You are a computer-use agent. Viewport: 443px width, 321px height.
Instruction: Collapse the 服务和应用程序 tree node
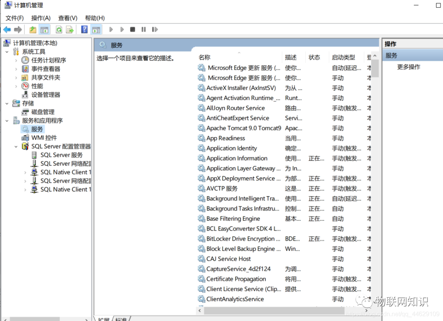point(7,121)
